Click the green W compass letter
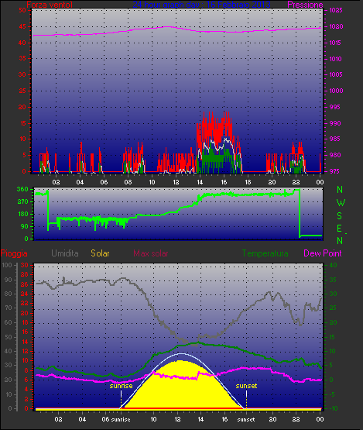The image size is (363, 430). point(341,203)
